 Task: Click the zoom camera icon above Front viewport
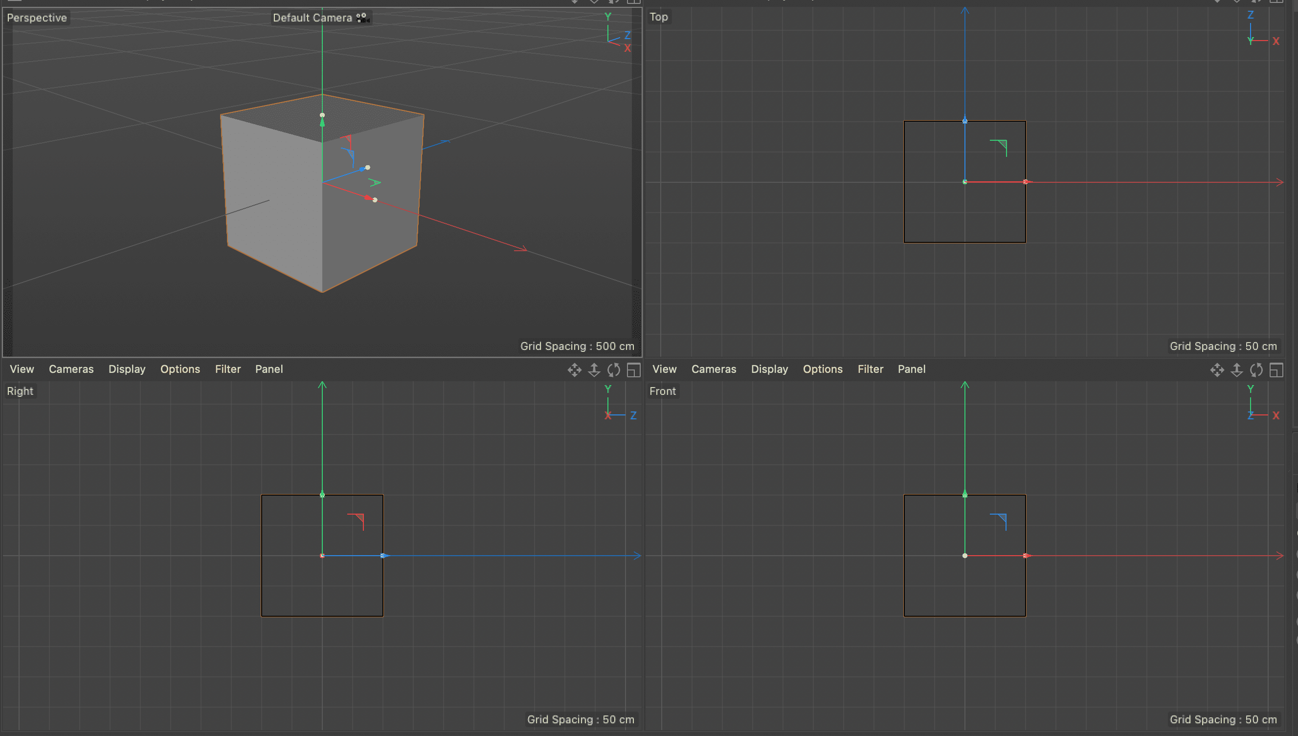point(1237,369)
